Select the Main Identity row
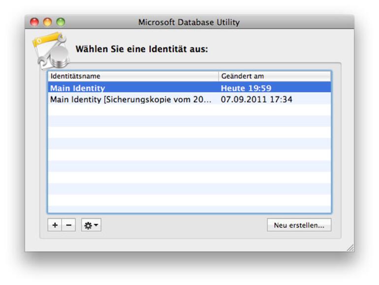The width and height of the screenshot is (379, 285). [189, 88]
